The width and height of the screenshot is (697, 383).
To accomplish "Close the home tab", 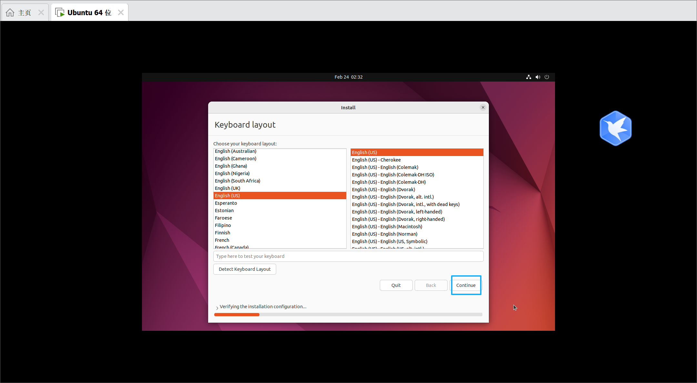I will [41, 13].
